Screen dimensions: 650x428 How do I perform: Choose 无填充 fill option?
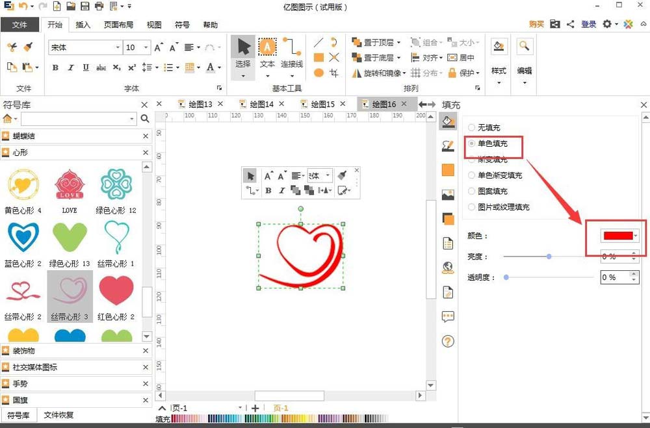[472, 127]
